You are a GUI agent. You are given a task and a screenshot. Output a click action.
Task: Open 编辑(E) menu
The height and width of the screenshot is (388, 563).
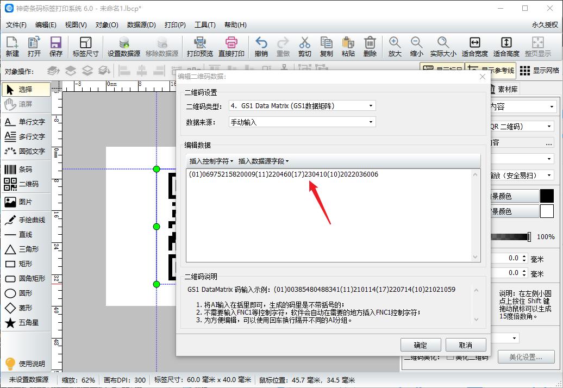pos(46,25)
